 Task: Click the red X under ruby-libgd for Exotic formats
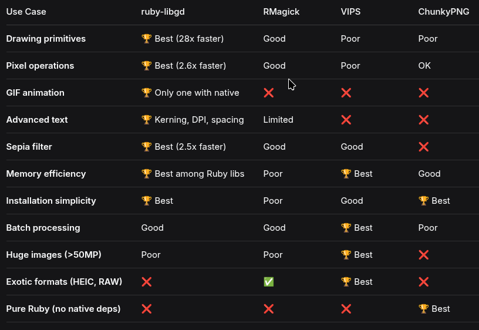(146, 282)
